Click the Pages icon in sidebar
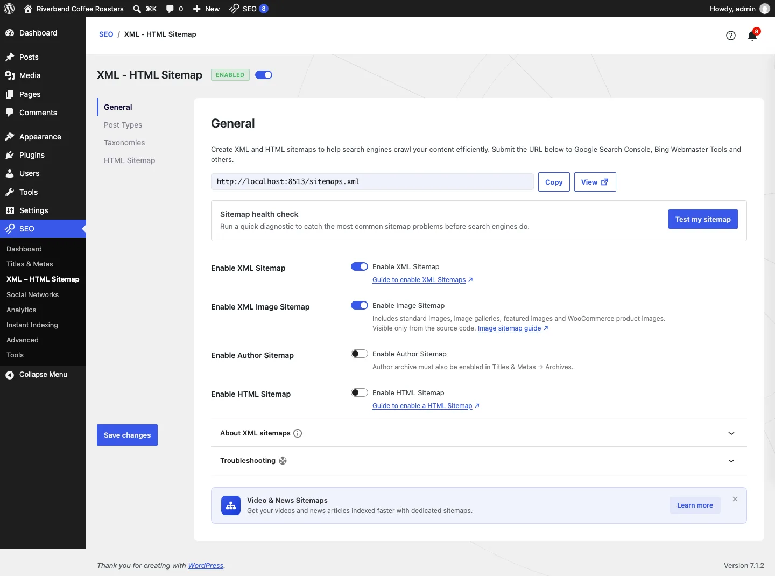Screen dimensions: 775x576 point(10,94)
